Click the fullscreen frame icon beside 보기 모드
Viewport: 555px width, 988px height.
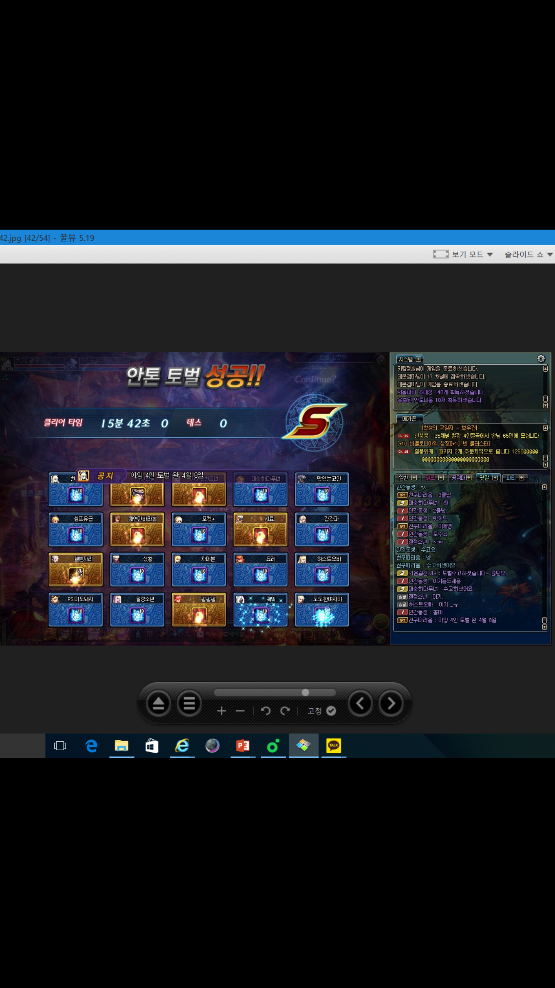(x=441, y=254)
